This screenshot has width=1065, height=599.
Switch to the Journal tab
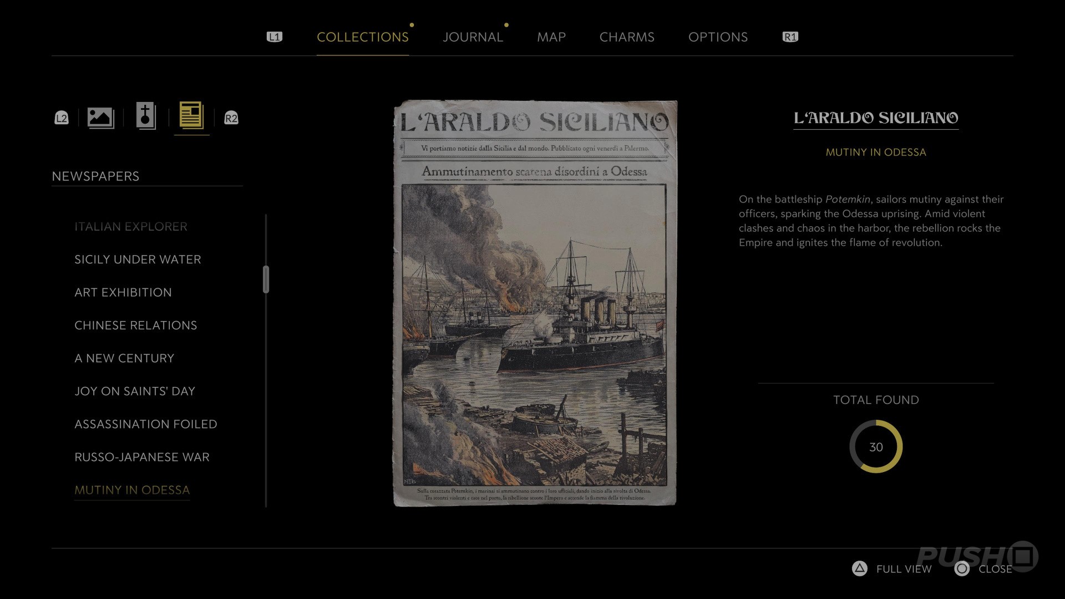(473, 37)
